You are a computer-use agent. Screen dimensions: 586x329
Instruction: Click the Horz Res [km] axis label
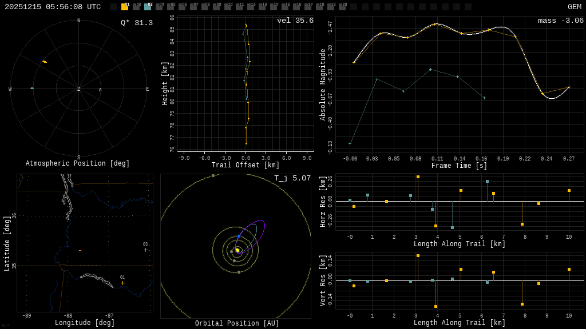coord(323,201)
